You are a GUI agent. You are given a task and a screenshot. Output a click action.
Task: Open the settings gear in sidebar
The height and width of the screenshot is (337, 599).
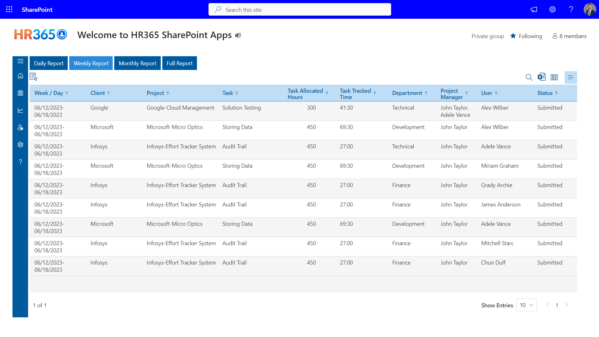coord(20,145)
